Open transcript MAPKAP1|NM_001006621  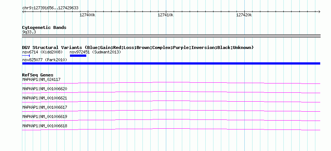point(45,98)
